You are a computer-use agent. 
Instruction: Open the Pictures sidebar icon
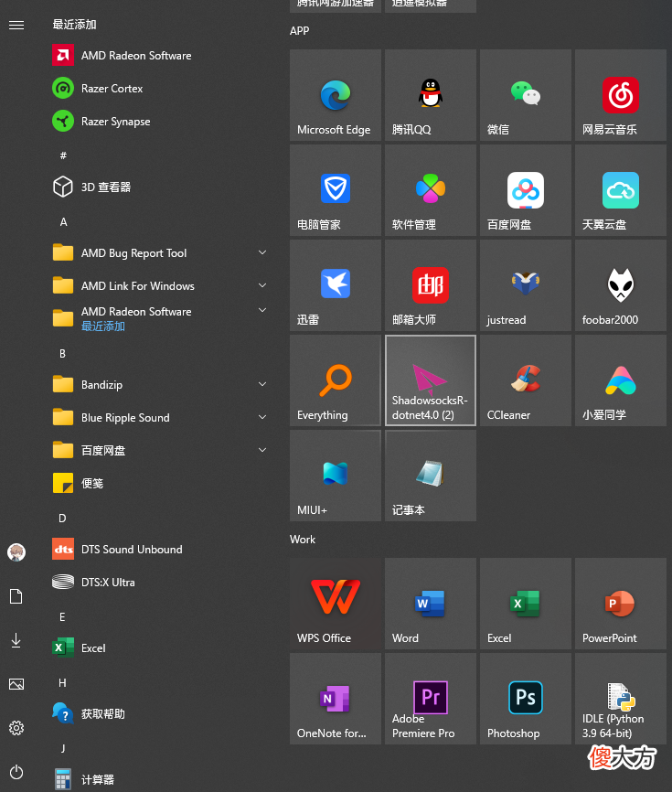point(16,684)
